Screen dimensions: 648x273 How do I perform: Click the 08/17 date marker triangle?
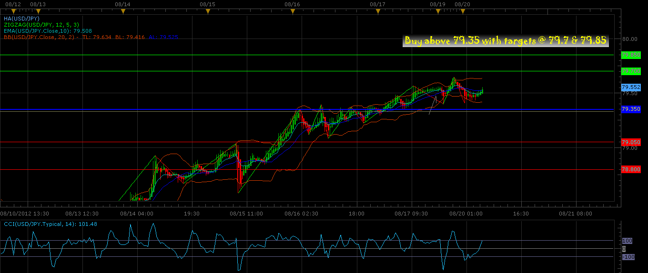377,11
